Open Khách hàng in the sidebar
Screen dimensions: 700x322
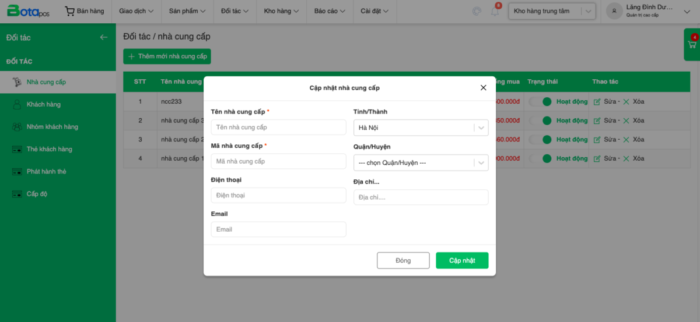(x=43, y=104)
